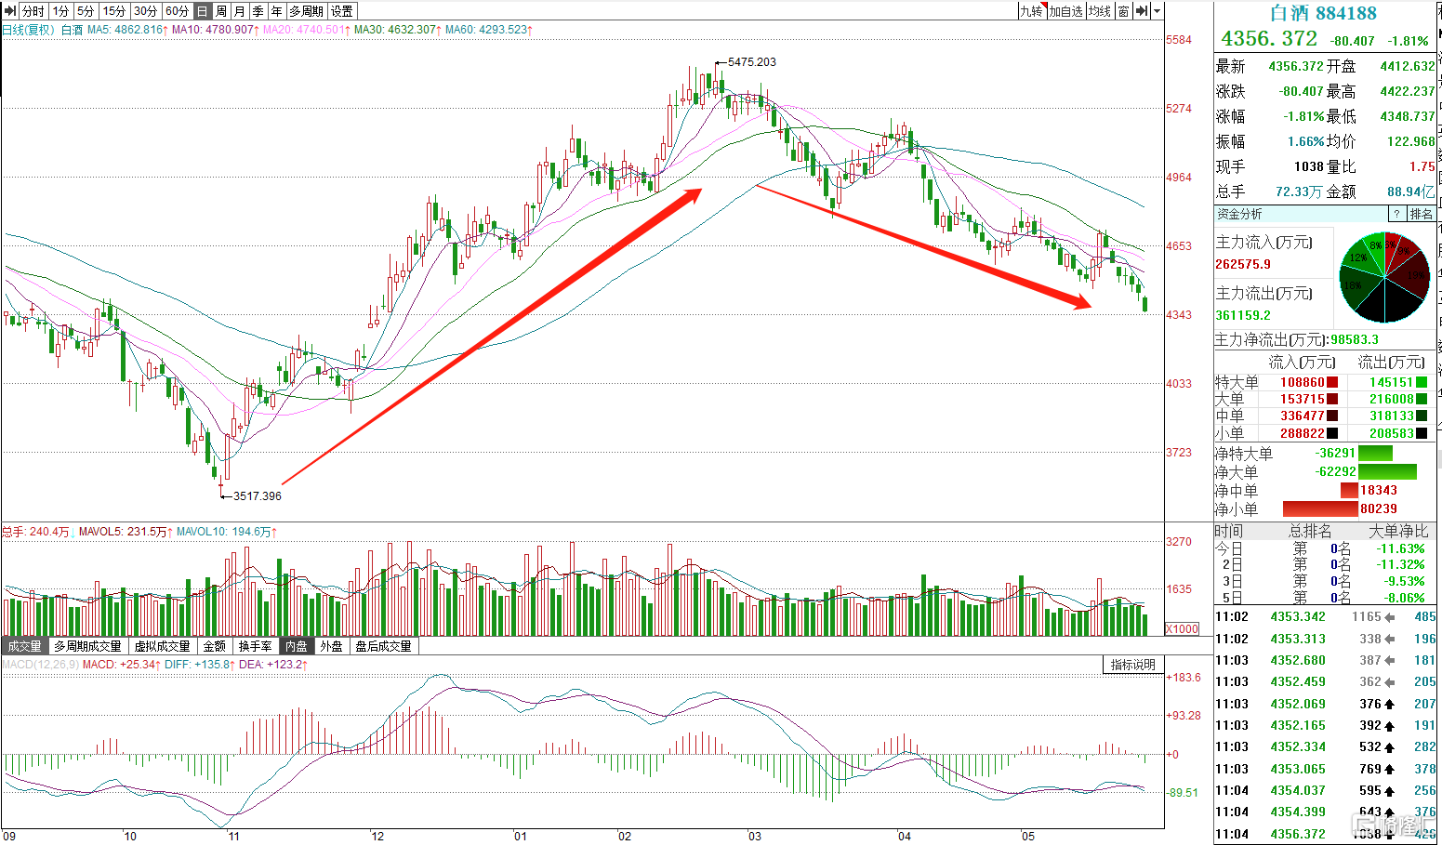
Task: Click the arrow icon left of 分时 tab
Action: (x=10, y=11)
